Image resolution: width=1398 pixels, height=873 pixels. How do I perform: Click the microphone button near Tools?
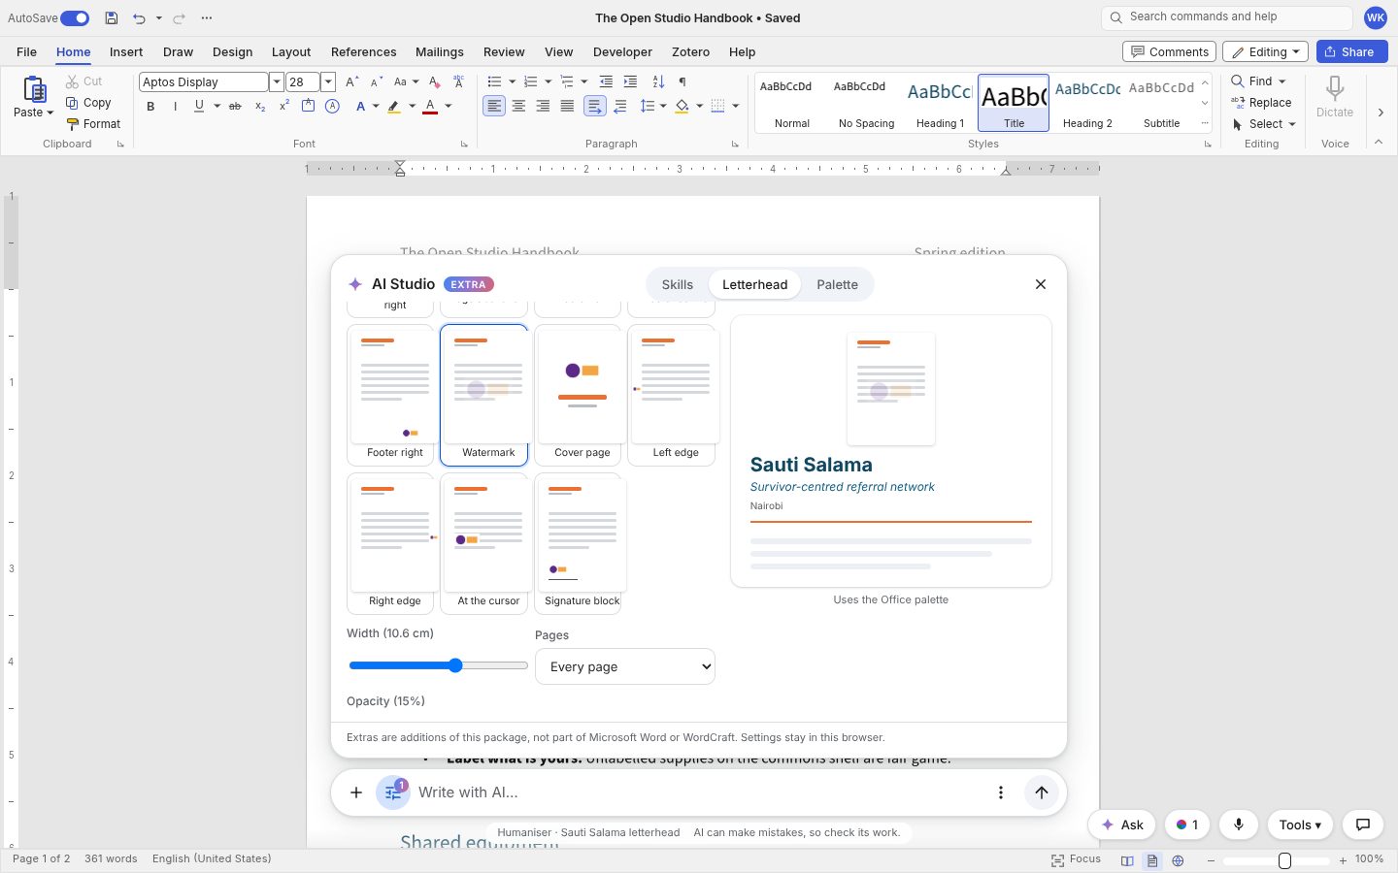(1239, 824)
